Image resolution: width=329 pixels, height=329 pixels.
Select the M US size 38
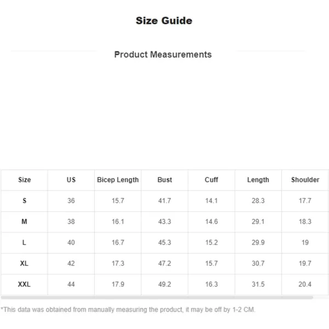71,222
